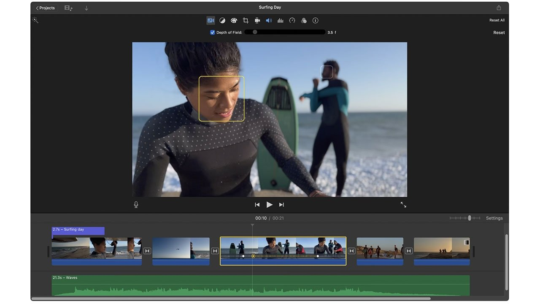Open the timeline Settings panel
Screen dimensions: 540x304
point(494,218)
